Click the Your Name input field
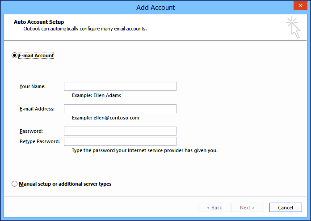The width and height of the screenshot is (311, 221). (x=120, y=86)
